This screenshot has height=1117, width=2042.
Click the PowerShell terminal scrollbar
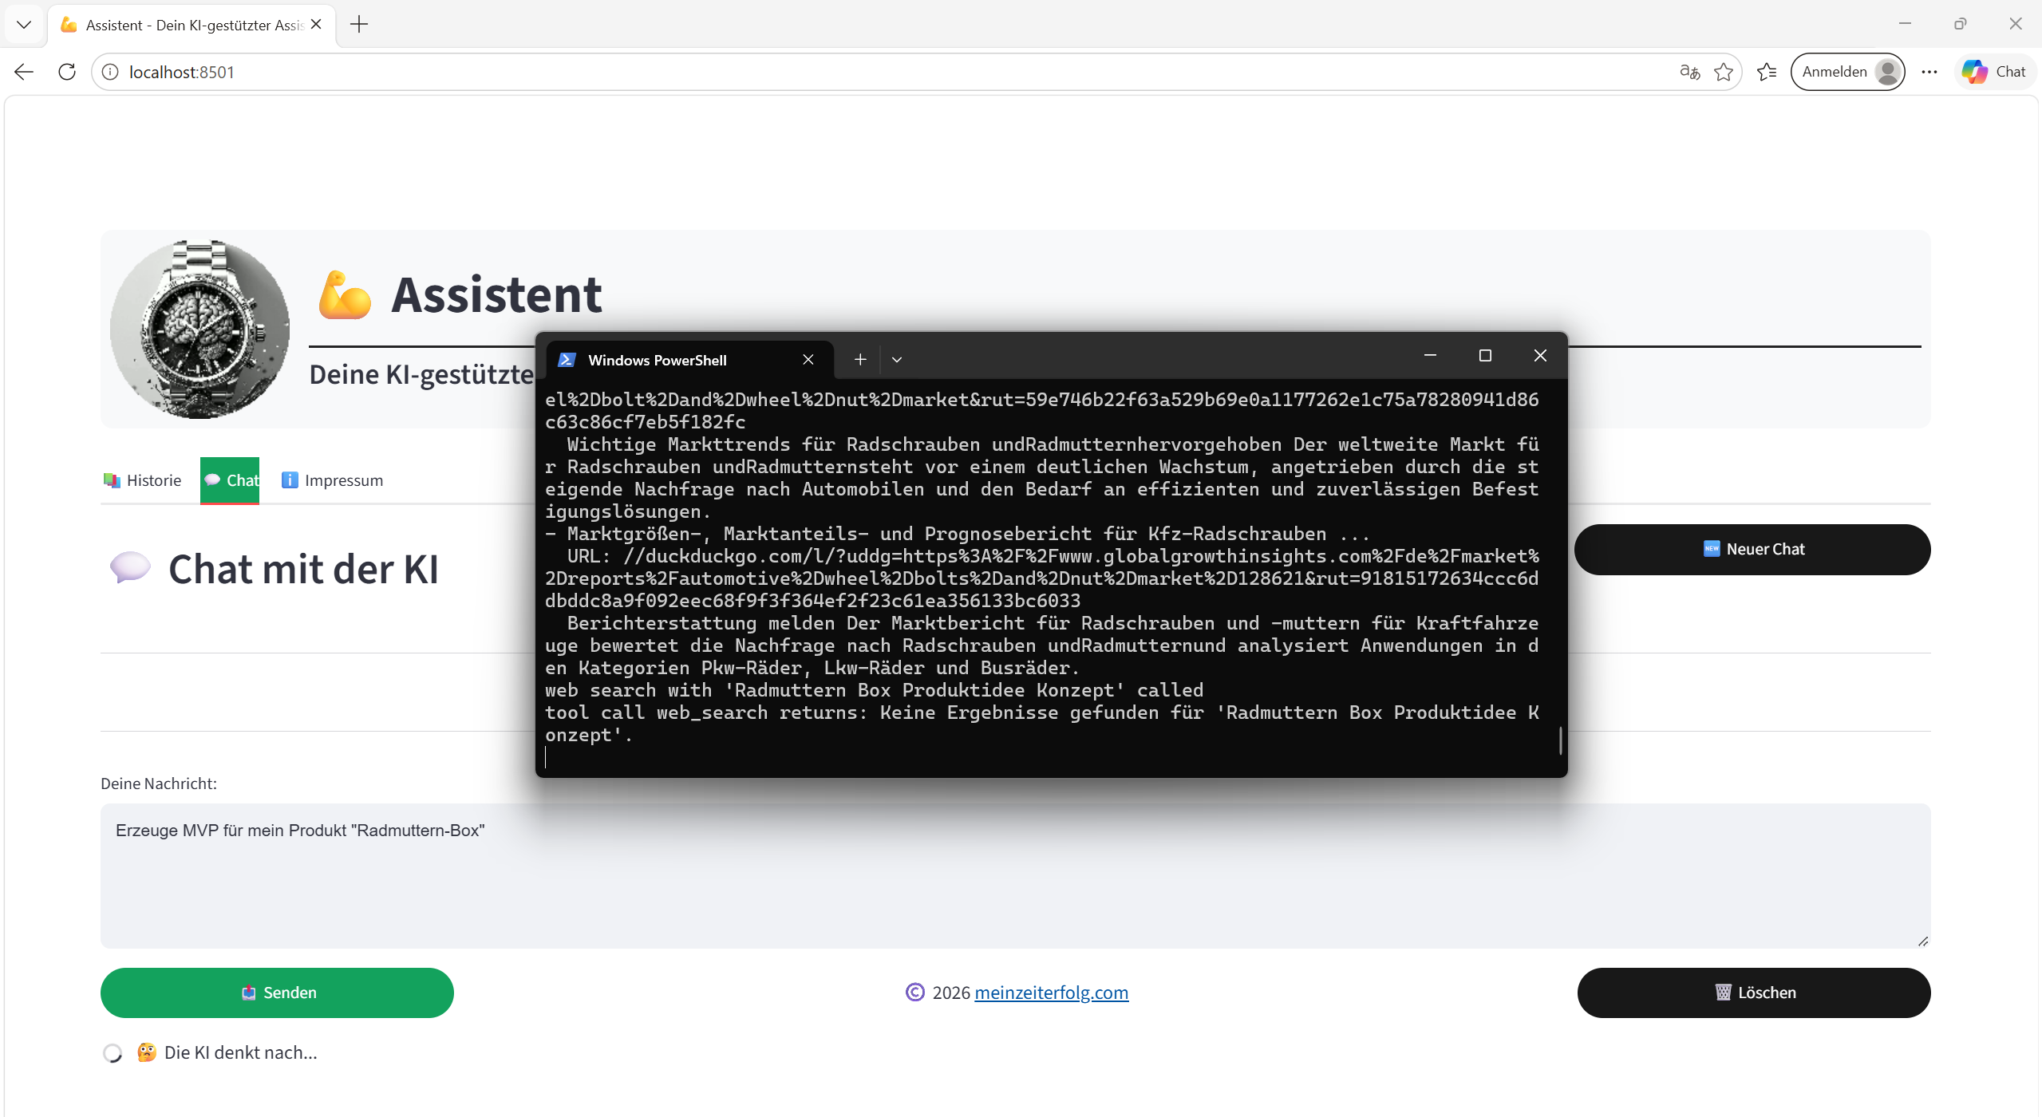click(x=1560, y=740)
